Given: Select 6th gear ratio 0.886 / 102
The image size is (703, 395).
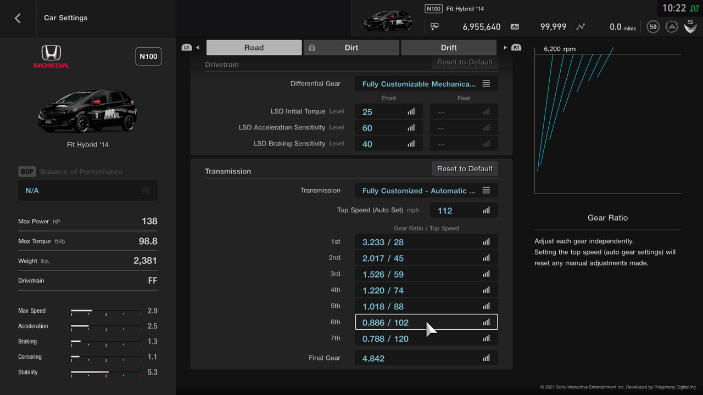Looking at the screenshot, I should 427,322.
